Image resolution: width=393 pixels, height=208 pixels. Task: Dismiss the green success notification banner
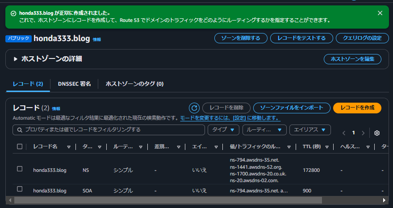pyautogui.click(x=380, y=13)
